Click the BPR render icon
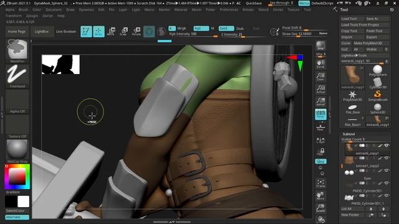This screenshot has width=399, height=224. (320, 45)
